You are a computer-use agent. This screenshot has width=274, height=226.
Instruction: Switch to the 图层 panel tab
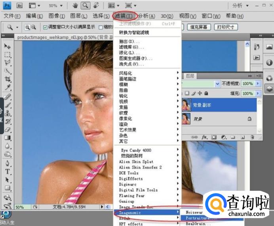pyautogui.click(x=190, y=76)
